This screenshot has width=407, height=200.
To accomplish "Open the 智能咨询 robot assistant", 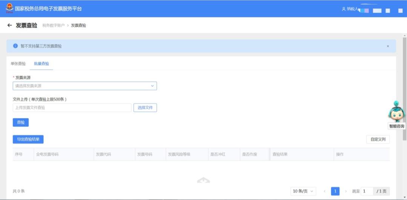I will click(397, 113).
